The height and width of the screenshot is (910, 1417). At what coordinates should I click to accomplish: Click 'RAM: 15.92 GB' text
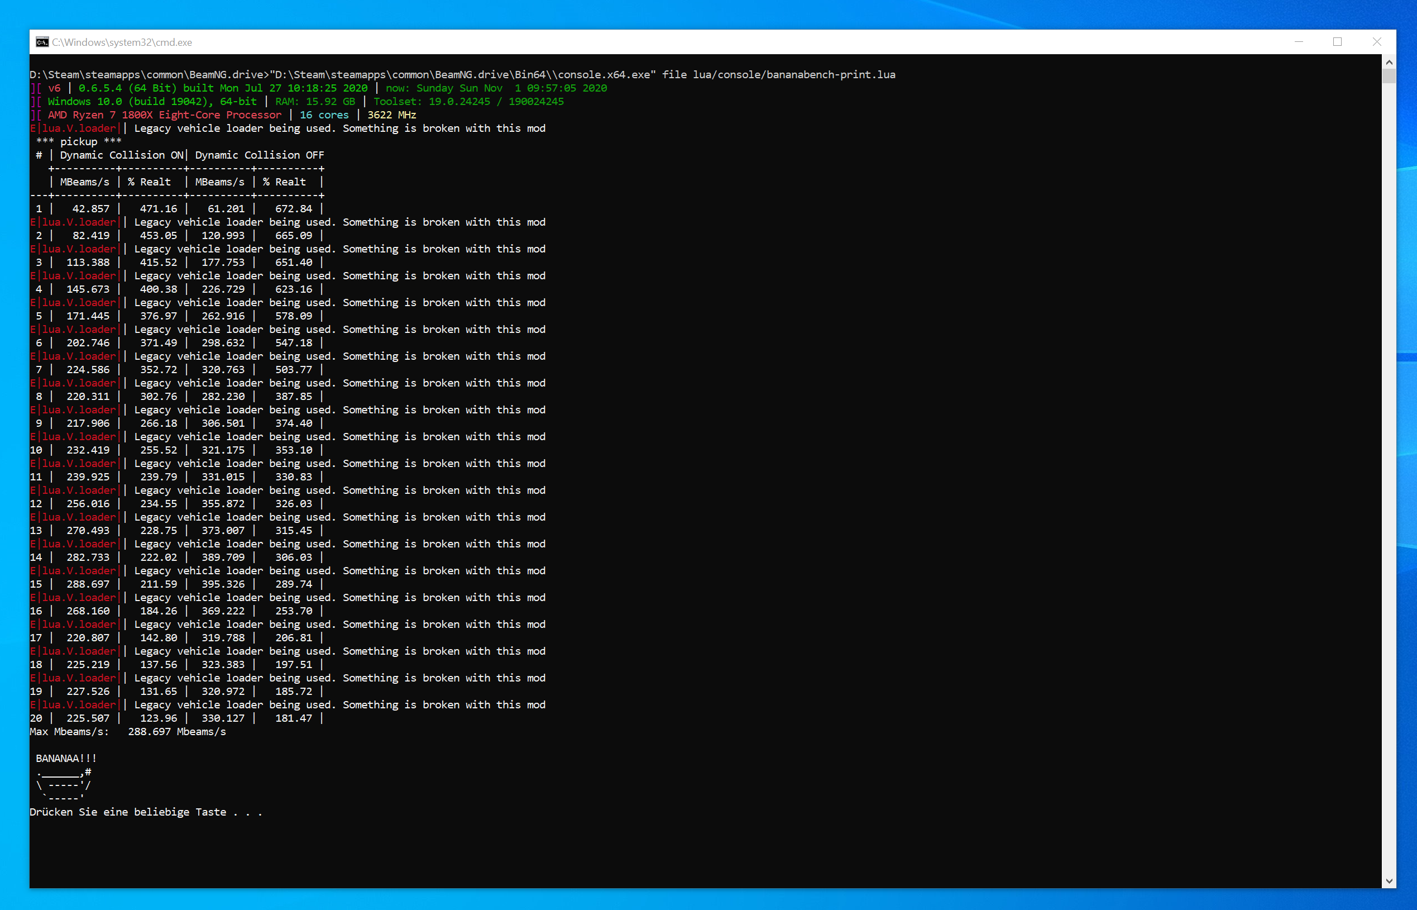[315, 102]
